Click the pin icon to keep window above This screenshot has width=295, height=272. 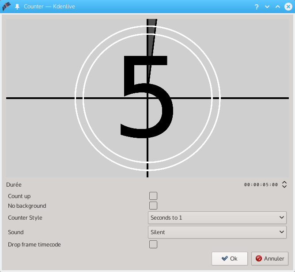coord(17,7)
